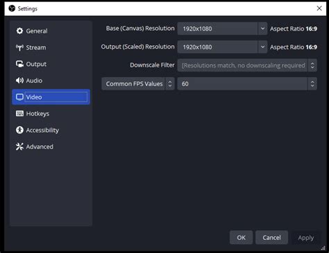The image size is (329, 253).
Task: Open Accessibility settings
Action: click(51, 130)
